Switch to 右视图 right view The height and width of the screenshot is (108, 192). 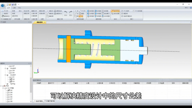tap(98, 13)
